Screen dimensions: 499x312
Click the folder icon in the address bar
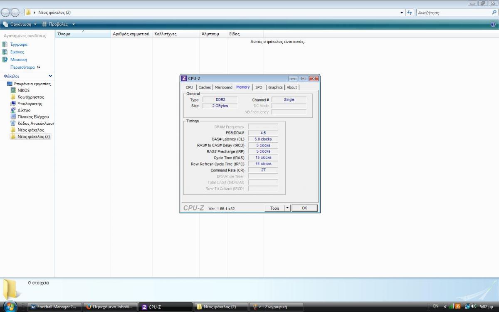coord(28,12)
